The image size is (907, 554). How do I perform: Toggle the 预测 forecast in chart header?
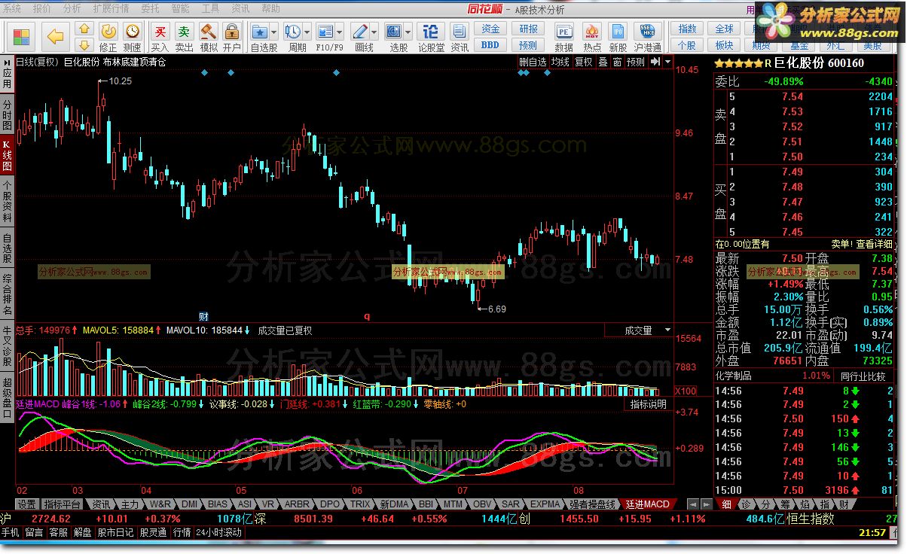pos(636,62)
